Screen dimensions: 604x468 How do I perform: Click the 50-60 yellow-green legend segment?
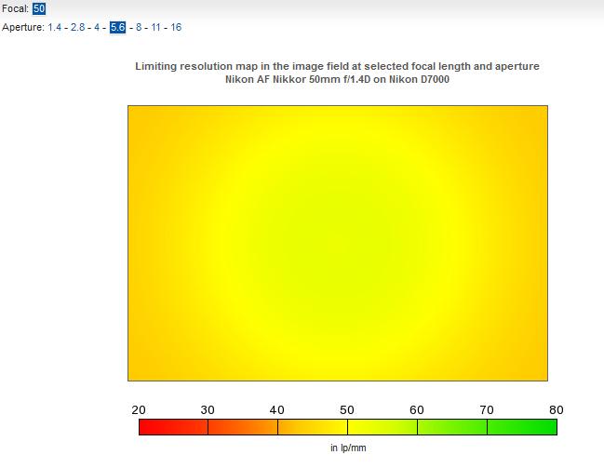point(383,427)
